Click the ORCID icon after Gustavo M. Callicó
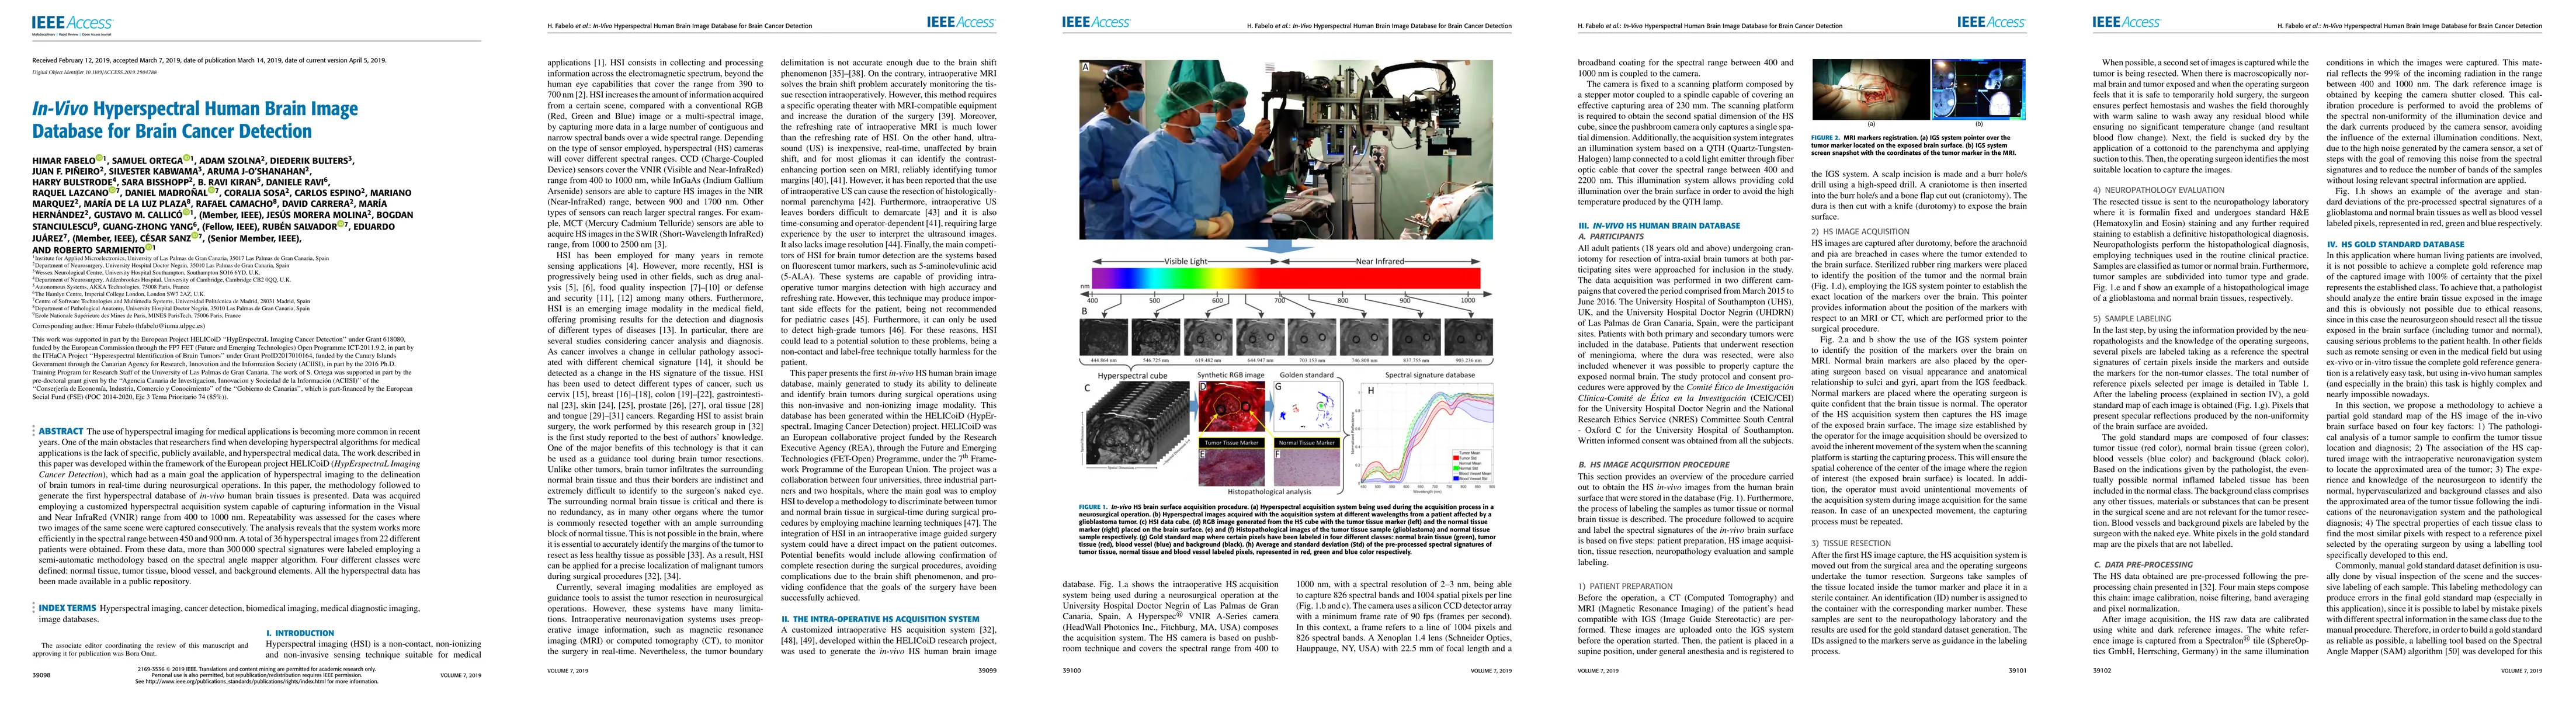 (x=186, y=212)
